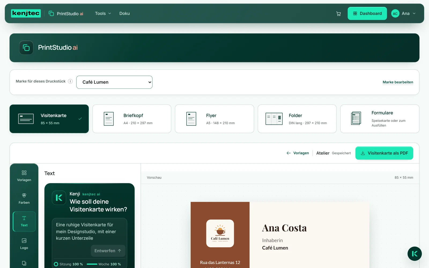Click the Café Lumen logo on card

pos(220,233)
